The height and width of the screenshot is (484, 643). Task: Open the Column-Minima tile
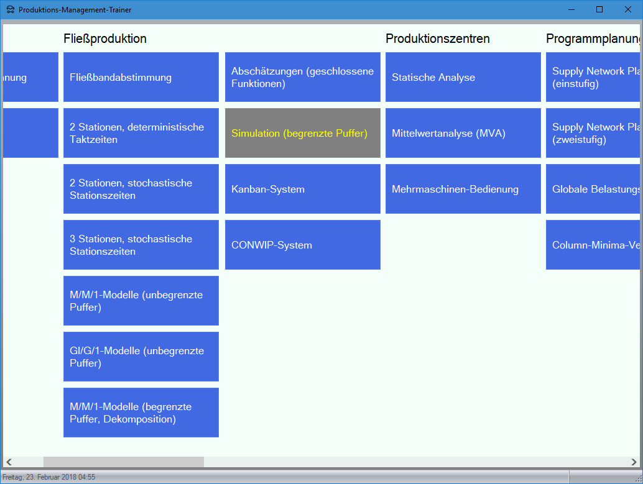coord(593,245)
